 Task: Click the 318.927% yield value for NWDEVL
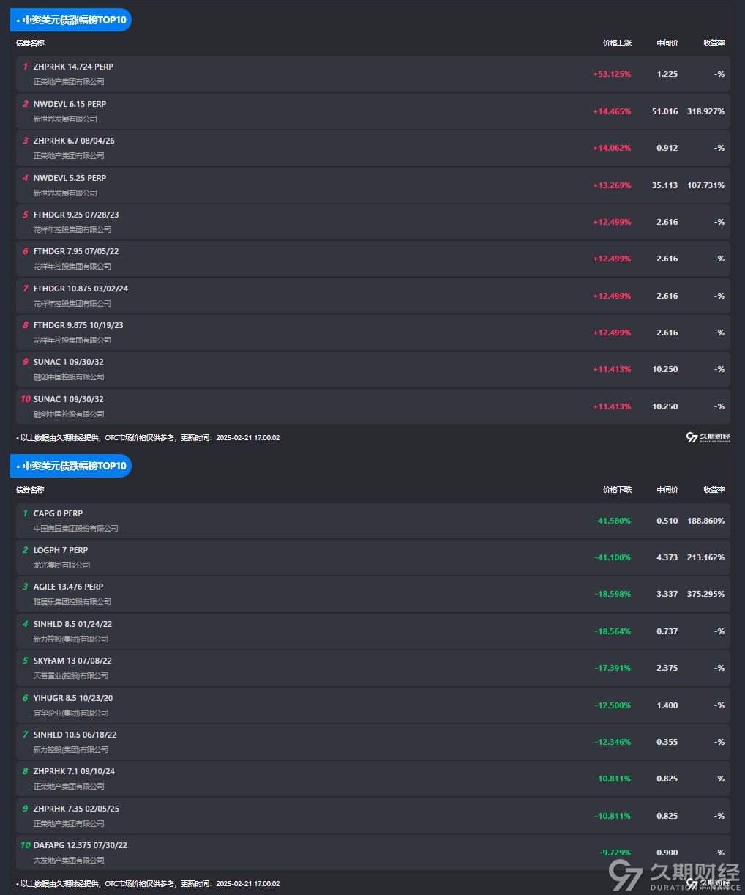pos(705,111)
